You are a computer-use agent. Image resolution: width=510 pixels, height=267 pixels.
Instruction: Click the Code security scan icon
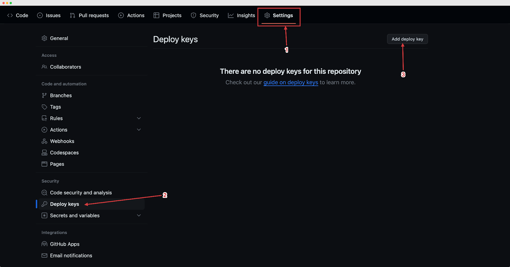tap(44, 193)
